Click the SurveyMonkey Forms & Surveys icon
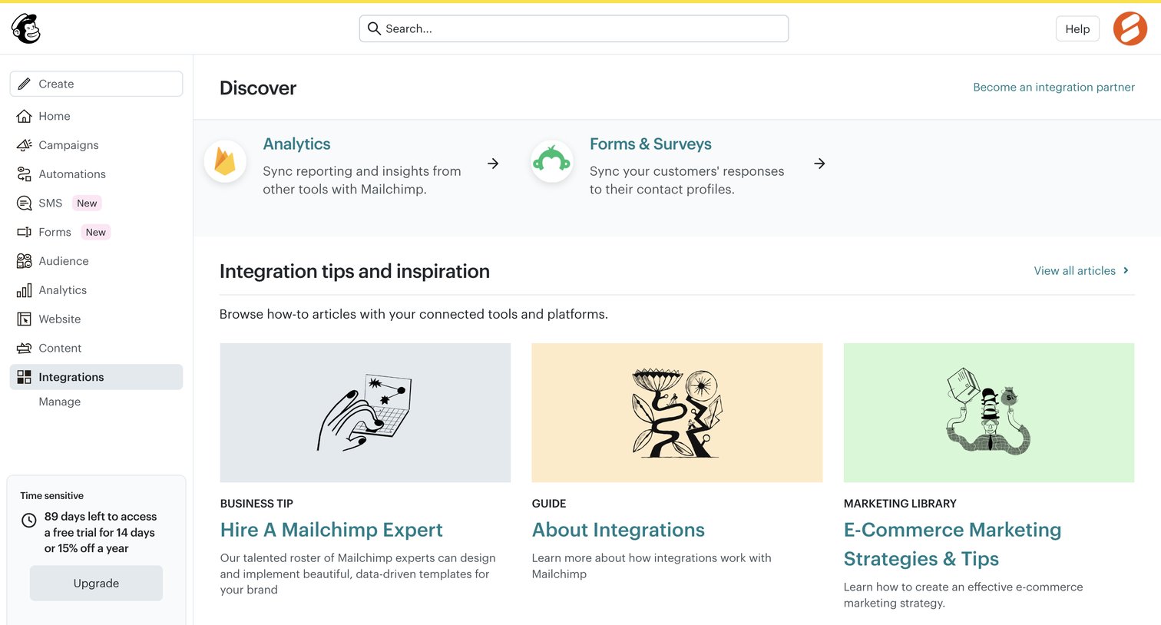This screenshot has width=1161, height=625. pyautogui.click(x=552, y=161)
